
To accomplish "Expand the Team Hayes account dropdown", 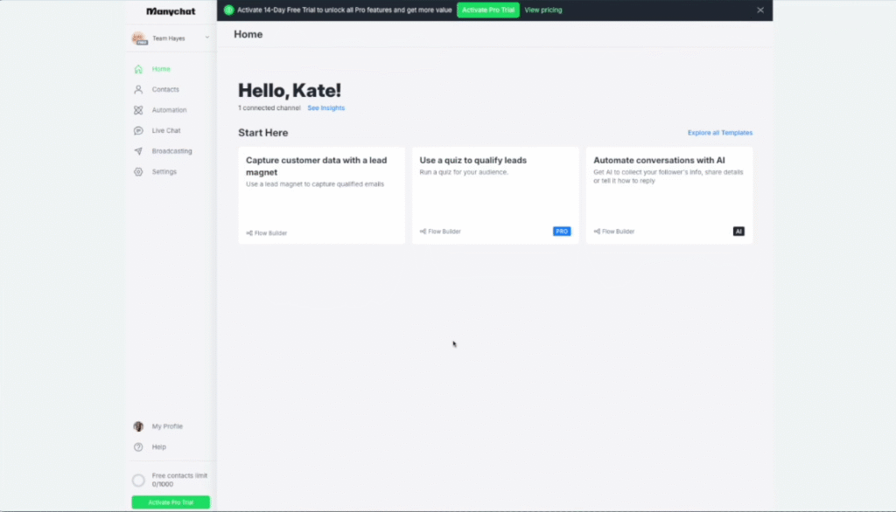I will [206, 38].
